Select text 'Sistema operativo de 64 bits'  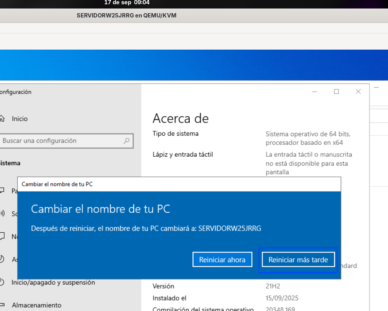[307, 134]
